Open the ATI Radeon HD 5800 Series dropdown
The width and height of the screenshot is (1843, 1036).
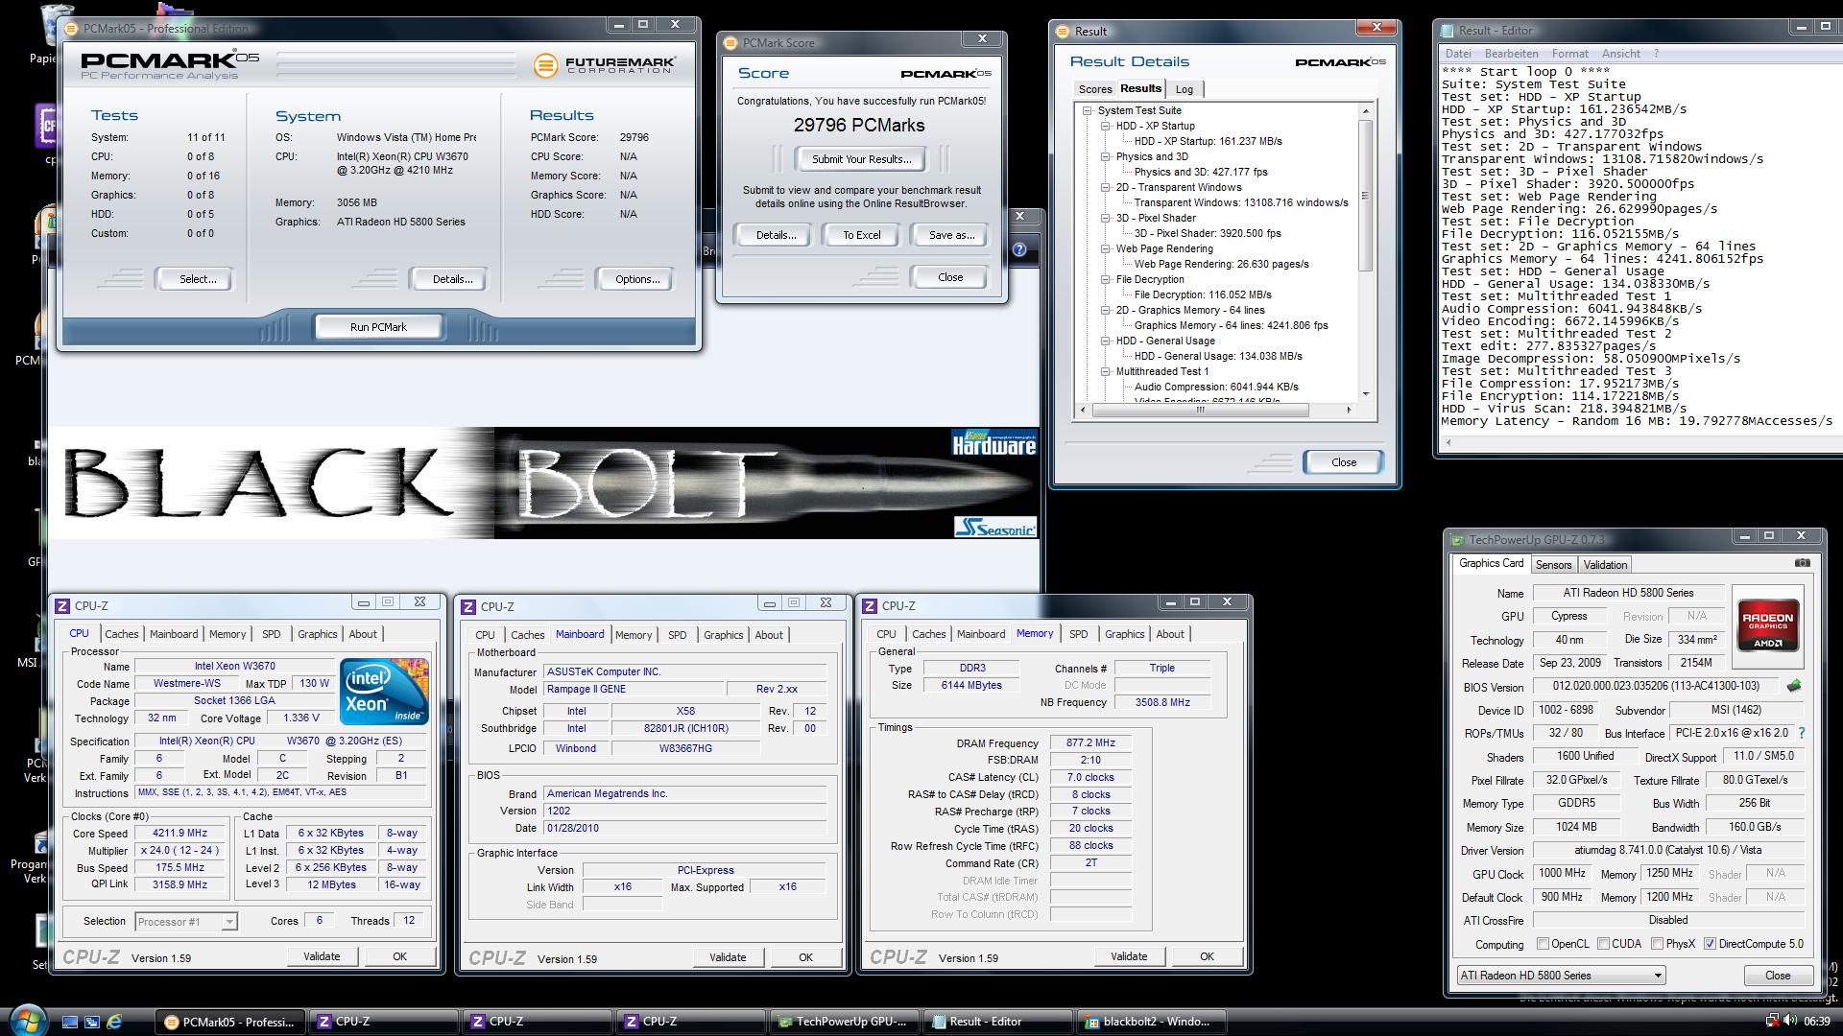click(1561, 976)
